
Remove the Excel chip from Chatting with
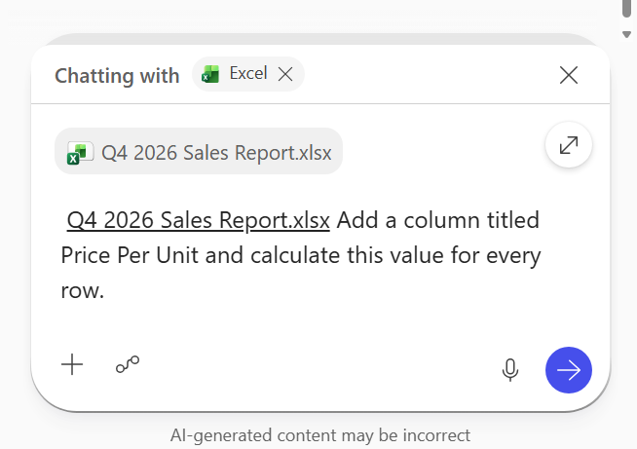[x=285, y=74]
